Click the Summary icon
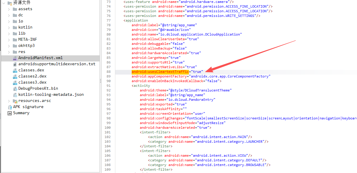Image resolution: width=357 pixels, height=173 pixels. tap(10, 113)
